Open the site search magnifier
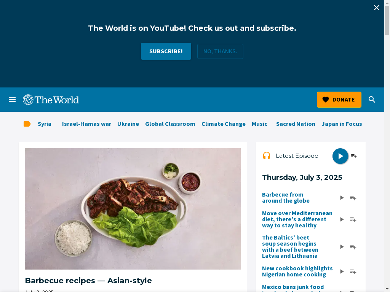Image resolution: width=390 pixels, height=292 pixels. [x=372, y=100]
